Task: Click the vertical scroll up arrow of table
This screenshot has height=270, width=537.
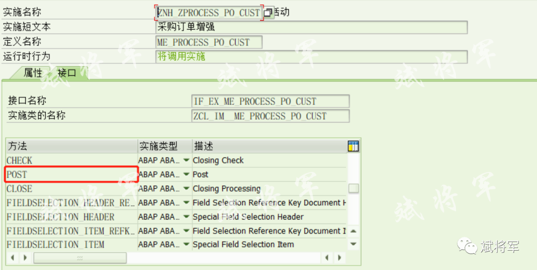Action: 354,232
